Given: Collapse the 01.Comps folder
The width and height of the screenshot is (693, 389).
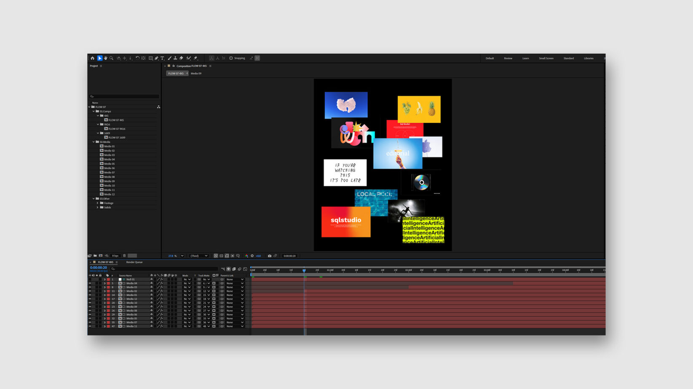Looking at the screenshot, I should [x=94, y=111].
